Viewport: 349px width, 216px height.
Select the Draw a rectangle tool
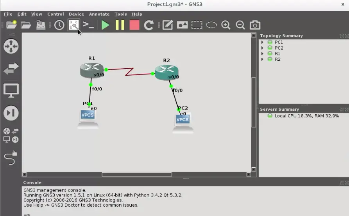197,25
